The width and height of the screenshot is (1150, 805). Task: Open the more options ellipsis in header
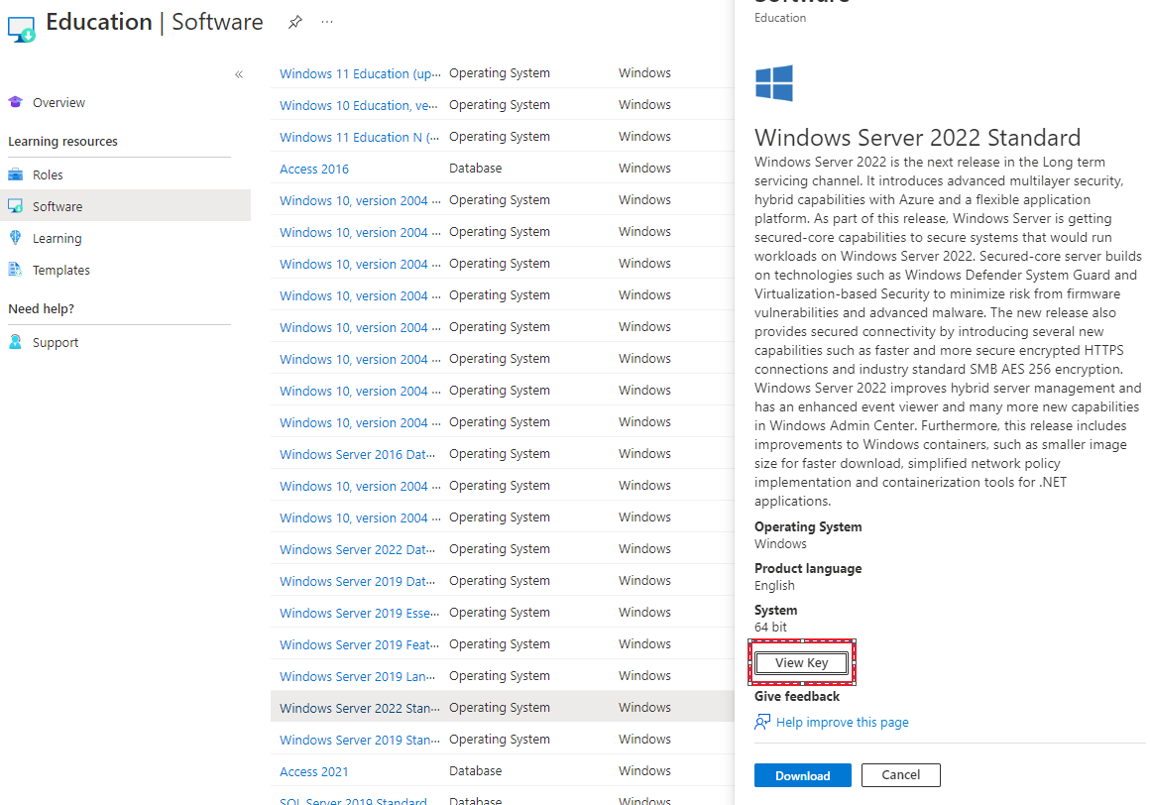(327, 22)
